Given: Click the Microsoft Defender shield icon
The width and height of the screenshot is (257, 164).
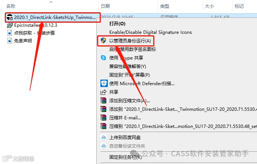Looking at the screenshot, I should click(104, 83).
